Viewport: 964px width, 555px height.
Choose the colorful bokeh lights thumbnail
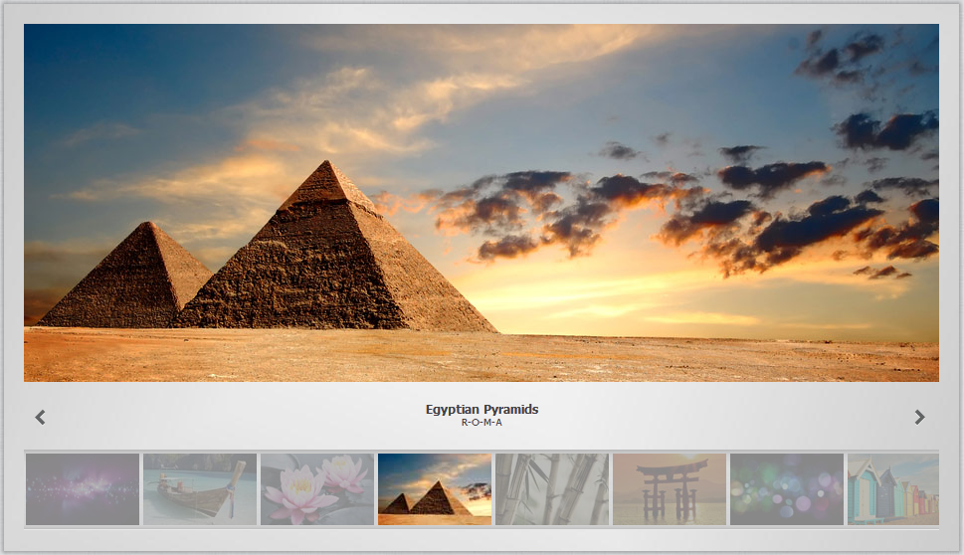[x=787, y=489]
